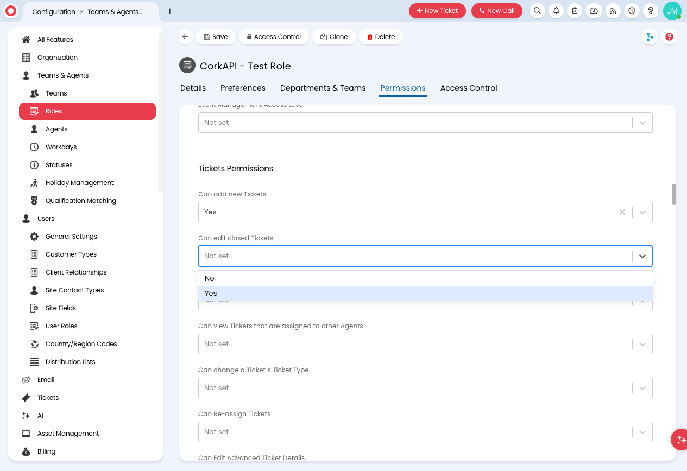The image size is (687, 471).
Task: Open Can Re-assign Tickets dropdown
Action: point(425,432)
